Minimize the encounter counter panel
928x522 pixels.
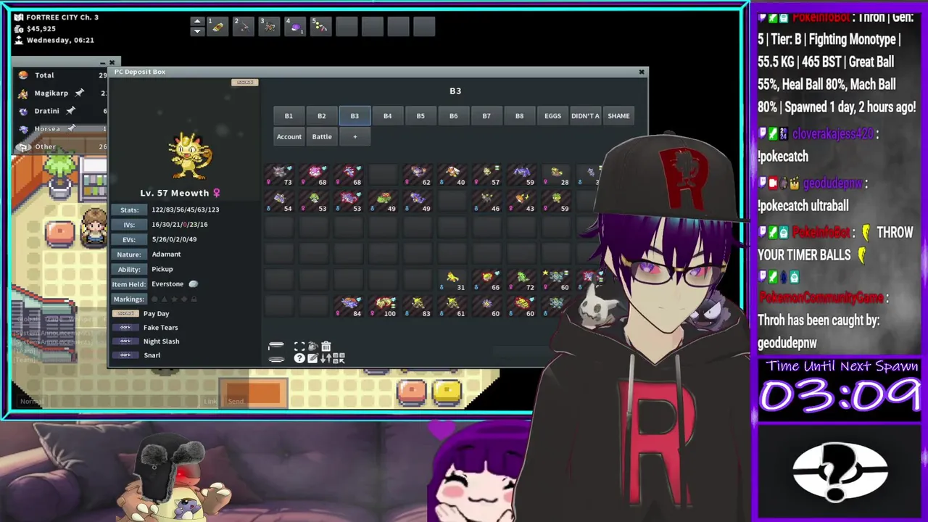tap(103, 62)
